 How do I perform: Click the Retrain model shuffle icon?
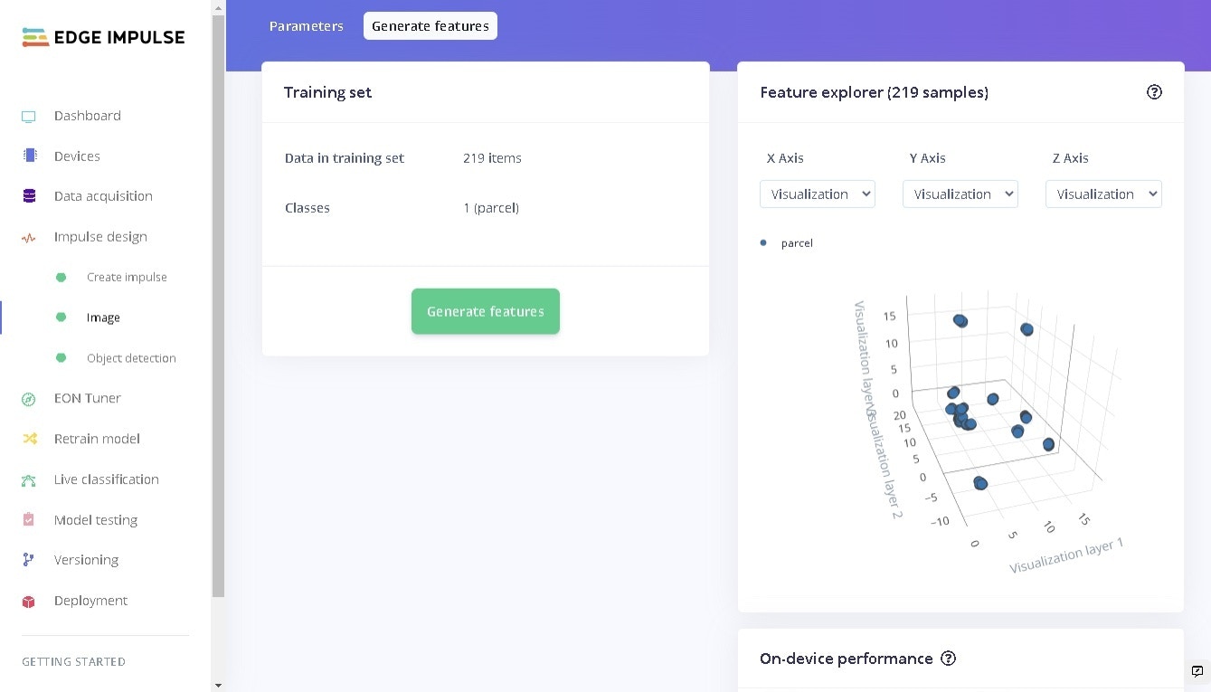[x=29, y=439]
